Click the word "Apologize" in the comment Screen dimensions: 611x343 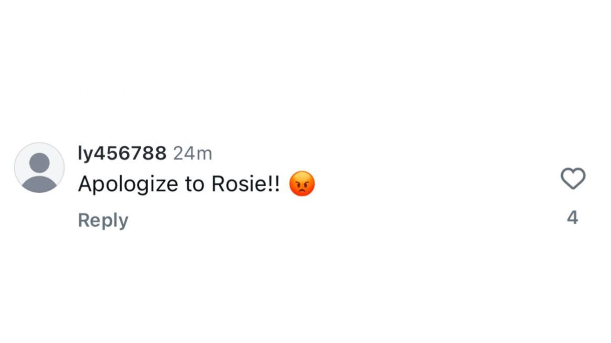[128, 184]
